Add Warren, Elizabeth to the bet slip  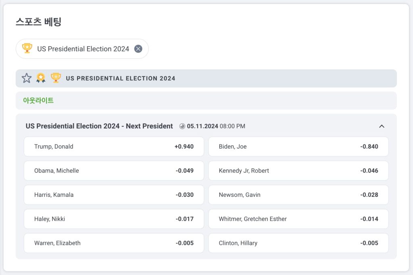(114, 243)
